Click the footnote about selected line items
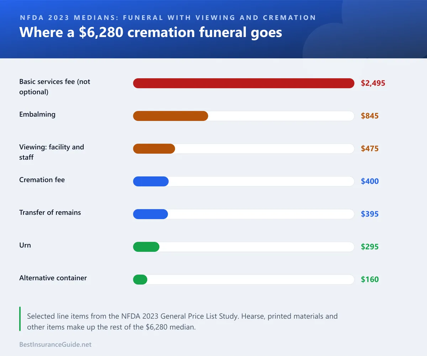 182,322
